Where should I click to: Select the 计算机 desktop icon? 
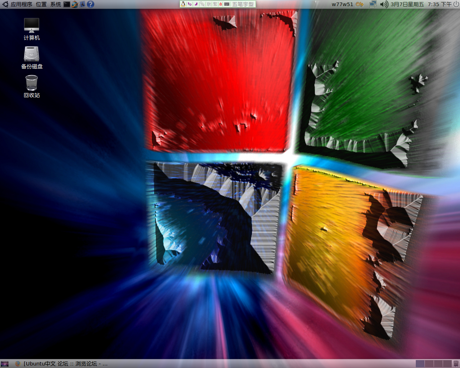pyautogui.click(x=32, y=29)
